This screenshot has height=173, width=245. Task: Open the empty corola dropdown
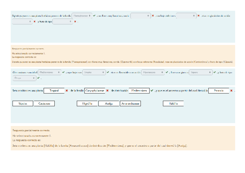[x=140, y=16]
